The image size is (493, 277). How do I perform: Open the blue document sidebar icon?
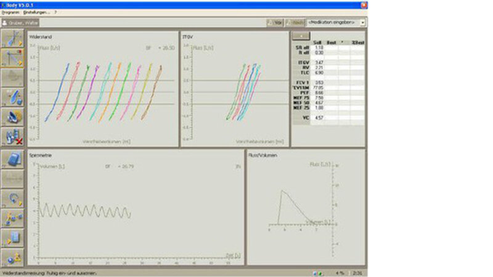point(13,237)
